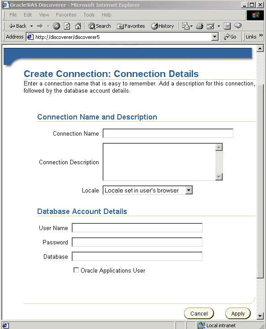Click the Go button beside the address
Screen dimensions: 266x329
(230, 37)
